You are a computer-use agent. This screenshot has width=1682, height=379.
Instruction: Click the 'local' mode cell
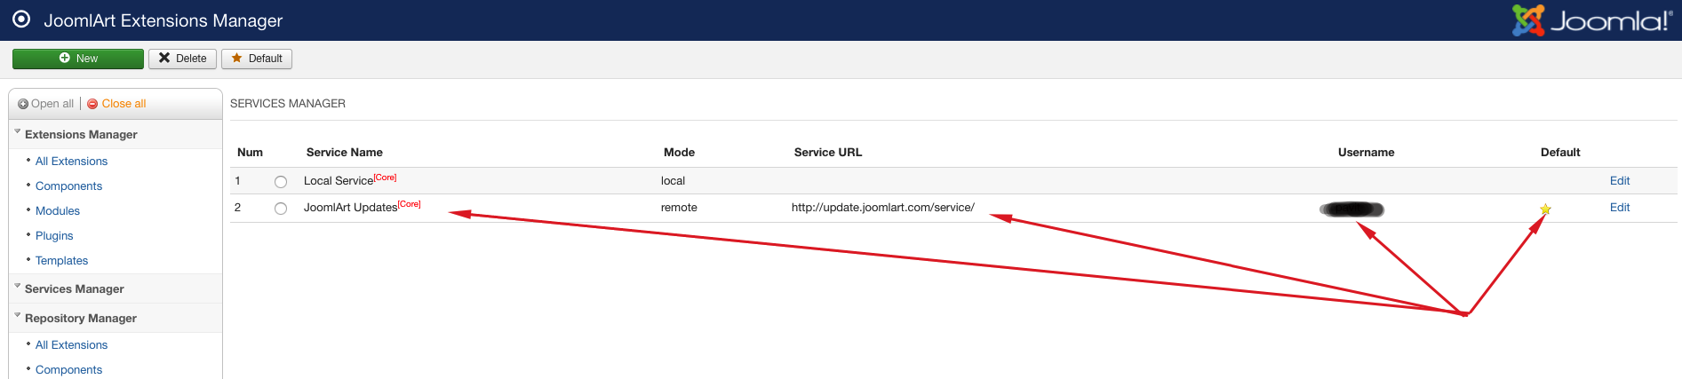673,180
